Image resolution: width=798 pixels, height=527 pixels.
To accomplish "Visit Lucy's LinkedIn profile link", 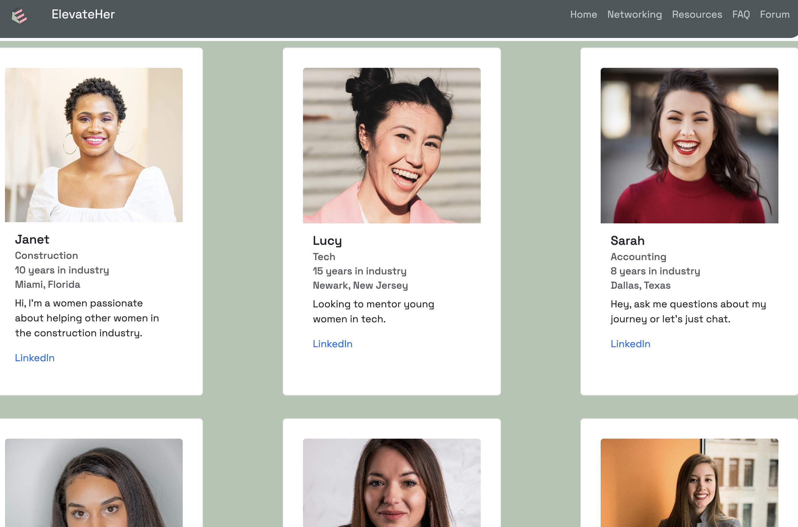I will pos(332,343).
